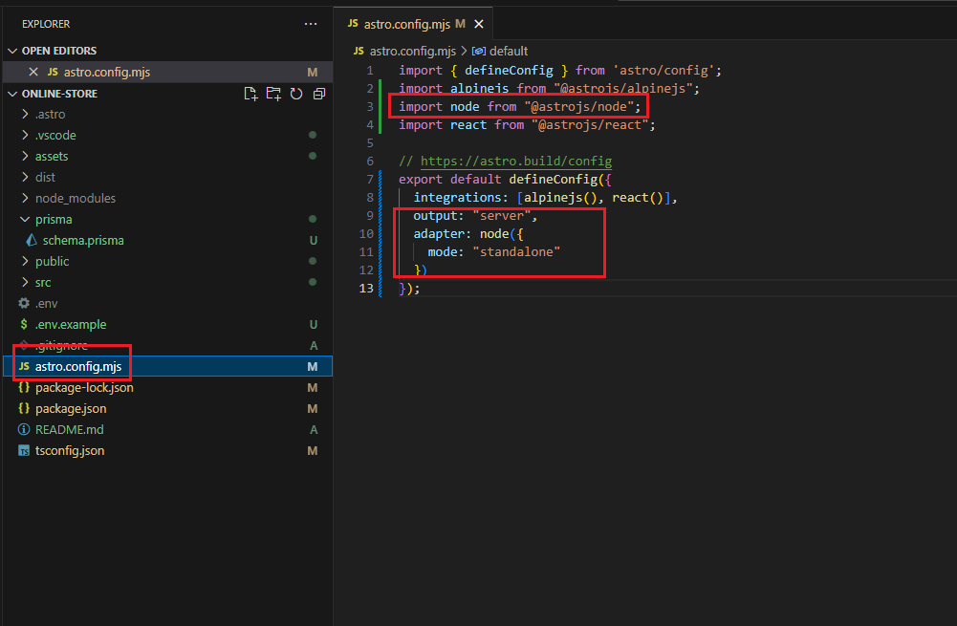The width and height of the screenshot is (957, 626).
Task: Refresh the Explorer file tree
Action: [296, 94]
